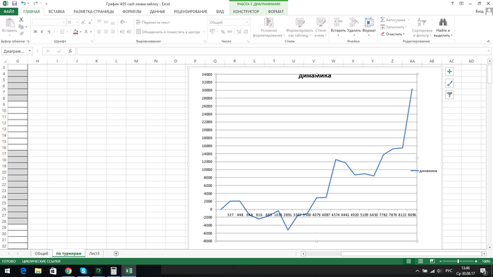Click the Insert Function fx icon
The image size is (493, 277).
[x=70, y=51]
